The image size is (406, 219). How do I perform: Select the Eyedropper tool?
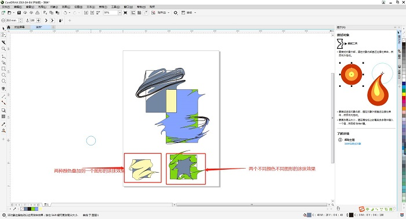pos(3,125)
